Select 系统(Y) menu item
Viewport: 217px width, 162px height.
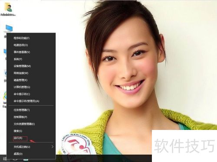point(18,59)
